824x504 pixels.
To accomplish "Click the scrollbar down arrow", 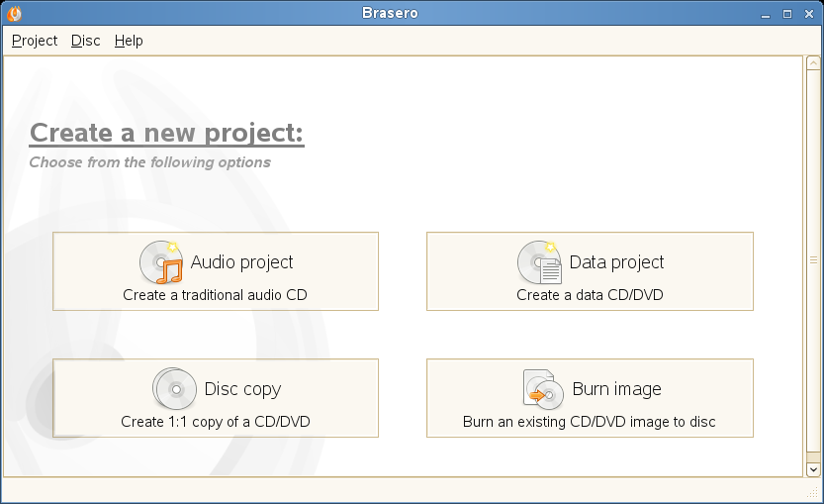I will pos(813,469).
